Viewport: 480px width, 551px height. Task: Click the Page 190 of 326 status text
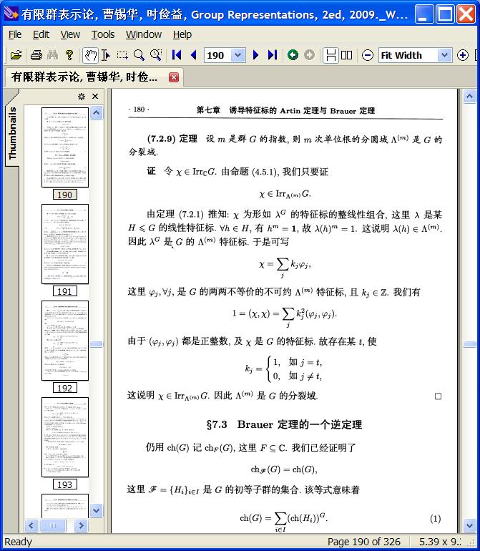pyautogui.click(x=363, y=542)
